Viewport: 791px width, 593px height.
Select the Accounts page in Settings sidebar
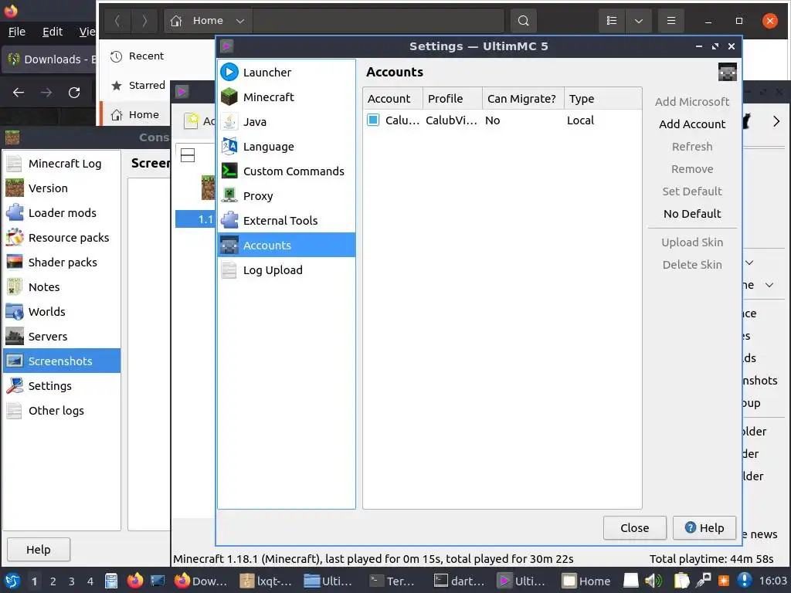286,245
